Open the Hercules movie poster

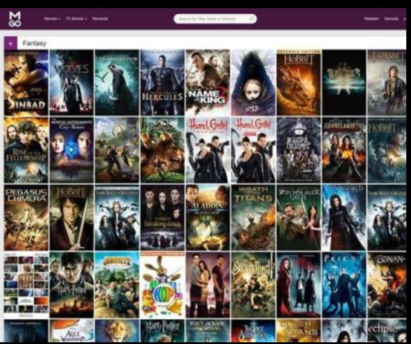click(162, 83)
